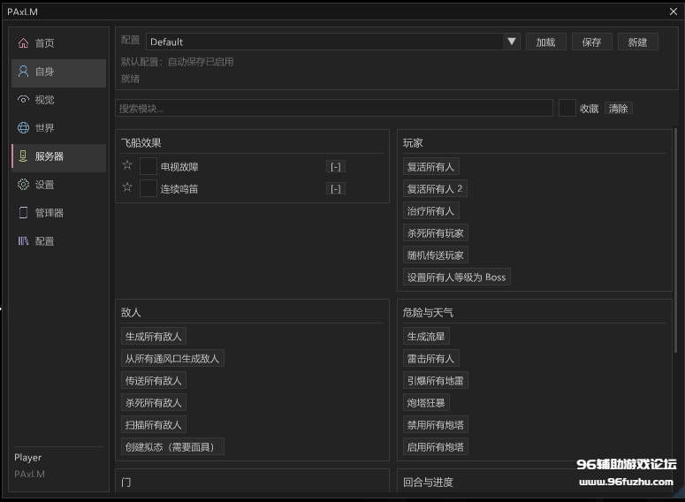Click 启用所有炮塔 button
This screenshot has width=685, height=502.
(x=435, y=446)
